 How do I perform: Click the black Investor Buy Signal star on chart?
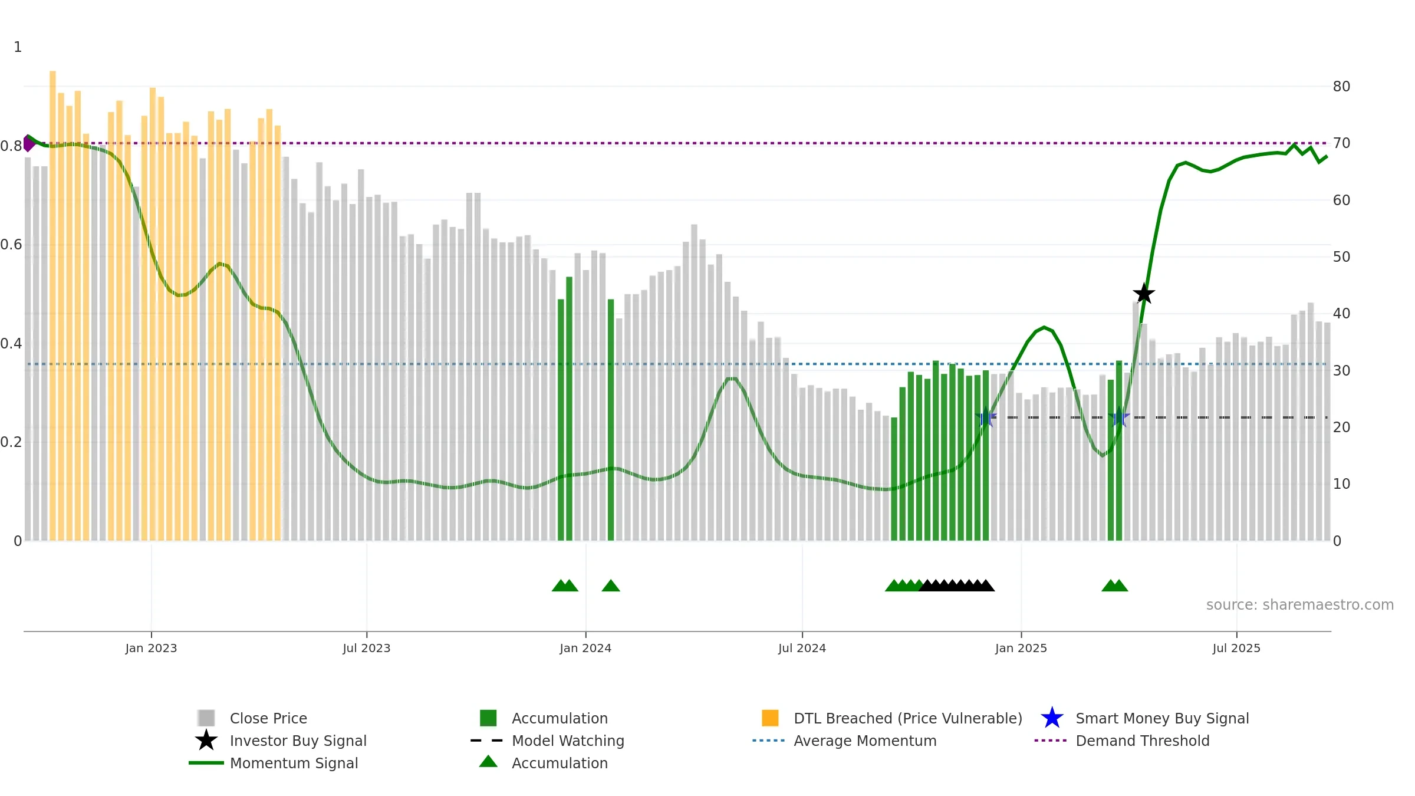1144,294
